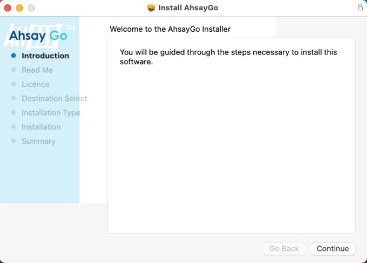The height and width of the screenshot is (263, 367).
Task: Select the Installation Type step
Action: click(x=51, y=113)
